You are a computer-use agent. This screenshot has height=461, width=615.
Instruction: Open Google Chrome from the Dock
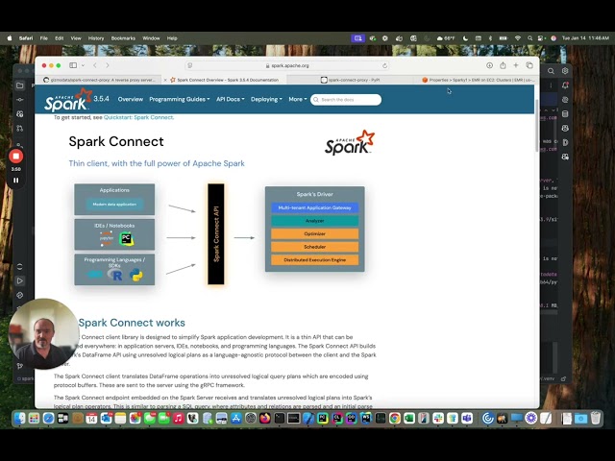point(395,419)
